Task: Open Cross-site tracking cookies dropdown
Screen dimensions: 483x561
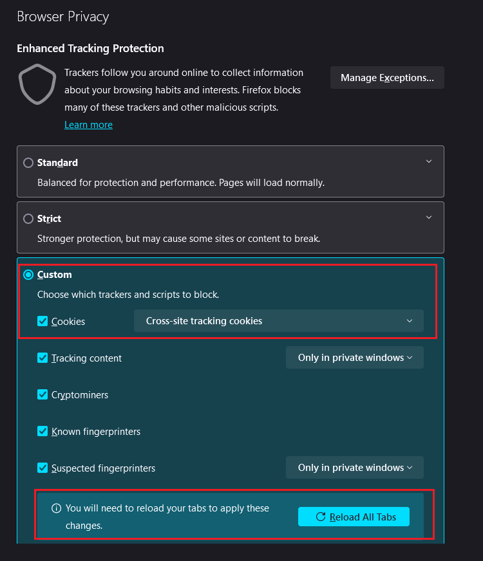Action: (279, 321)
